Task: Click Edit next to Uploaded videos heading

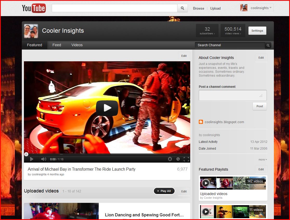Action: point(184,191)
